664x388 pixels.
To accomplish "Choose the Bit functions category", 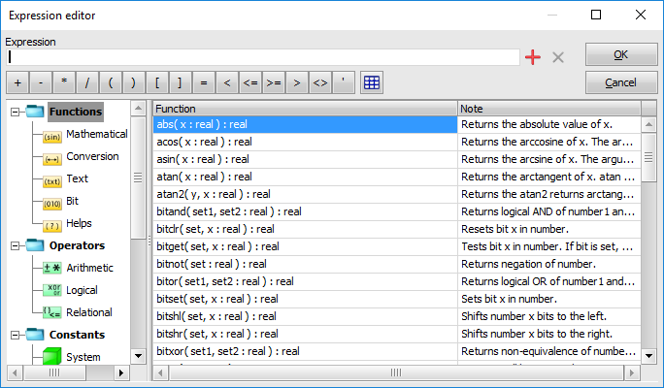I will tap(73, 202).
